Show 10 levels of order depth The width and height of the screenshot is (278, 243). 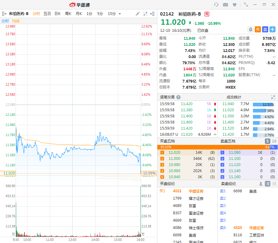pyautogui.click(x=274, y=141)
